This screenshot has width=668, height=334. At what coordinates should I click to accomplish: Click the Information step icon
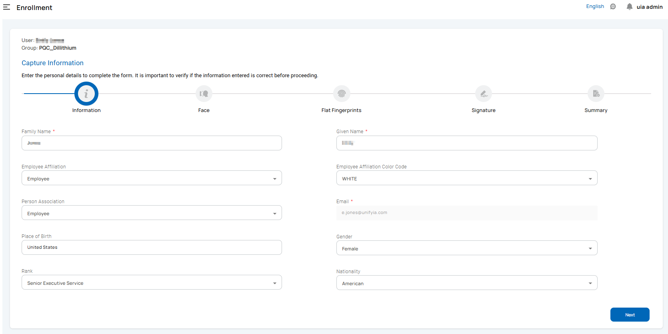point(86,94)
